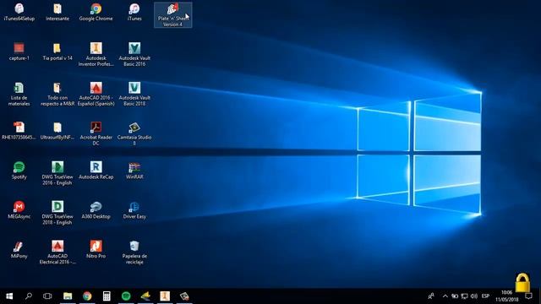Select the MEGAsync desktop shortcut
Image resolution: width=541 pixels, height=304 pixels.
tap(19, 210)
